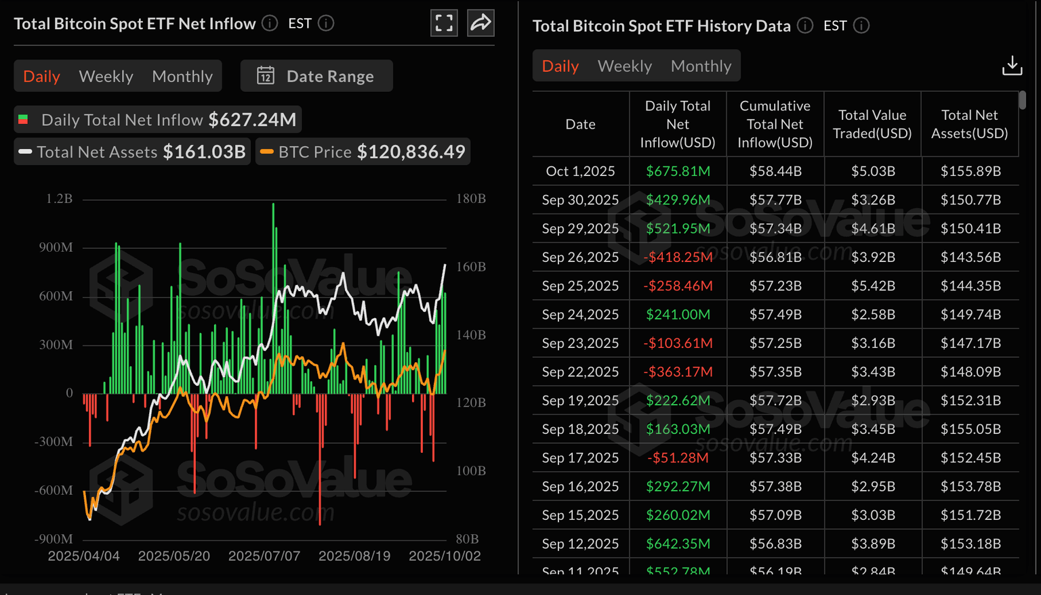This screenshot has width=1041, height=595.
Task: Click info icon beside Net Inflow title
Action: [x=270, y=24]
